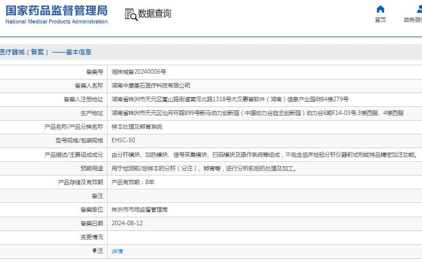Click the 注 lightbulb note icon
422x263 pixels.
(x=94, y=251)
